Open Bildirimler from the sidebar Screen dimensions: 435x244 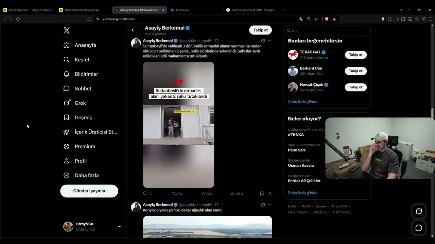pyautogui.click(x=81, y=74)
